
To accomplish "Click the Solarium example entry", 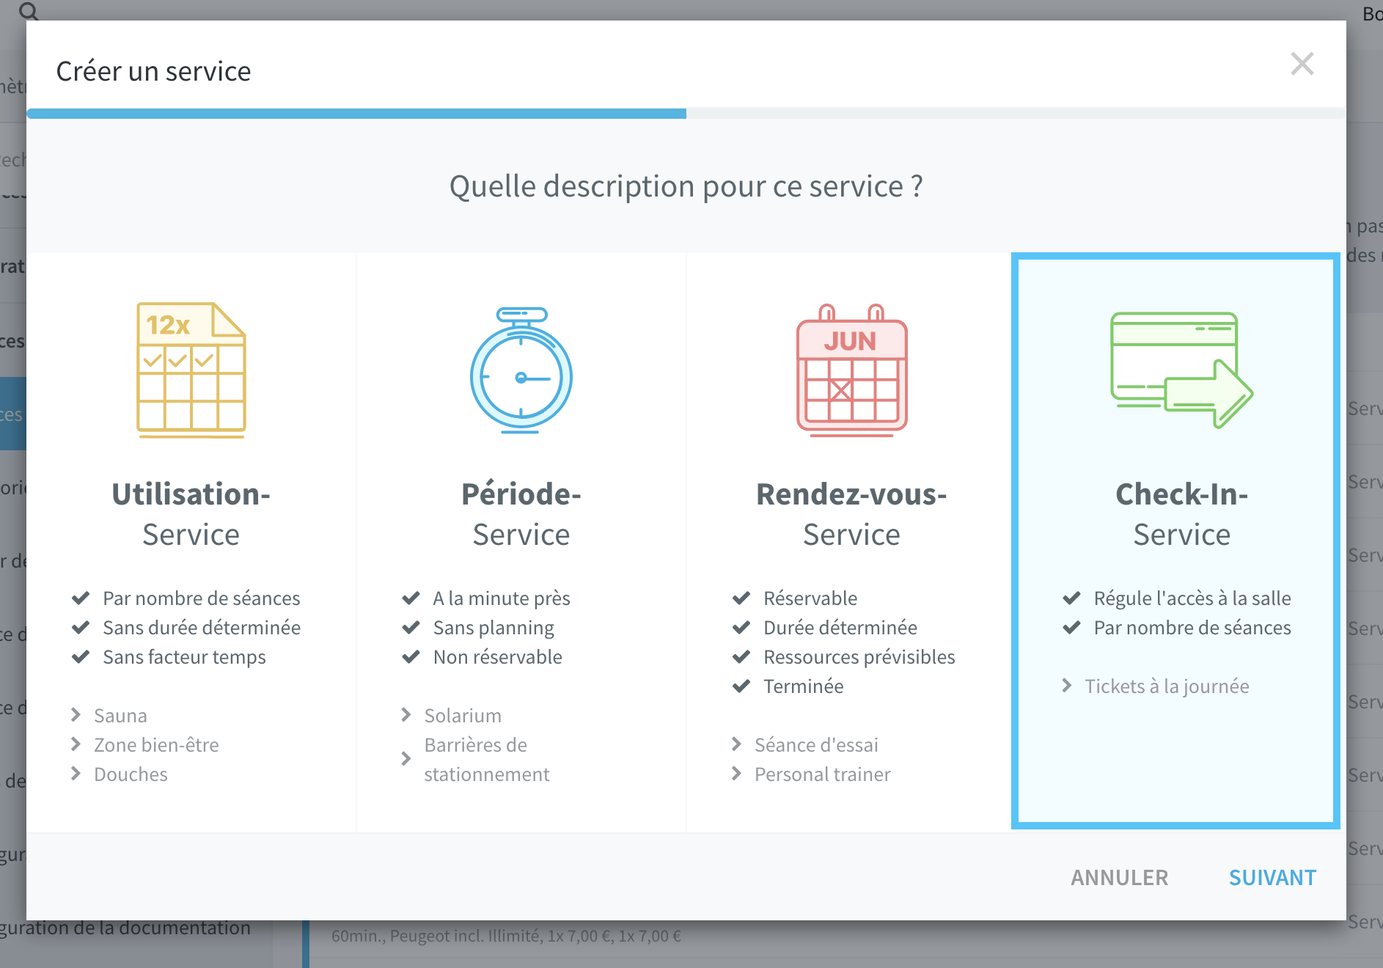I will point(463,716).
